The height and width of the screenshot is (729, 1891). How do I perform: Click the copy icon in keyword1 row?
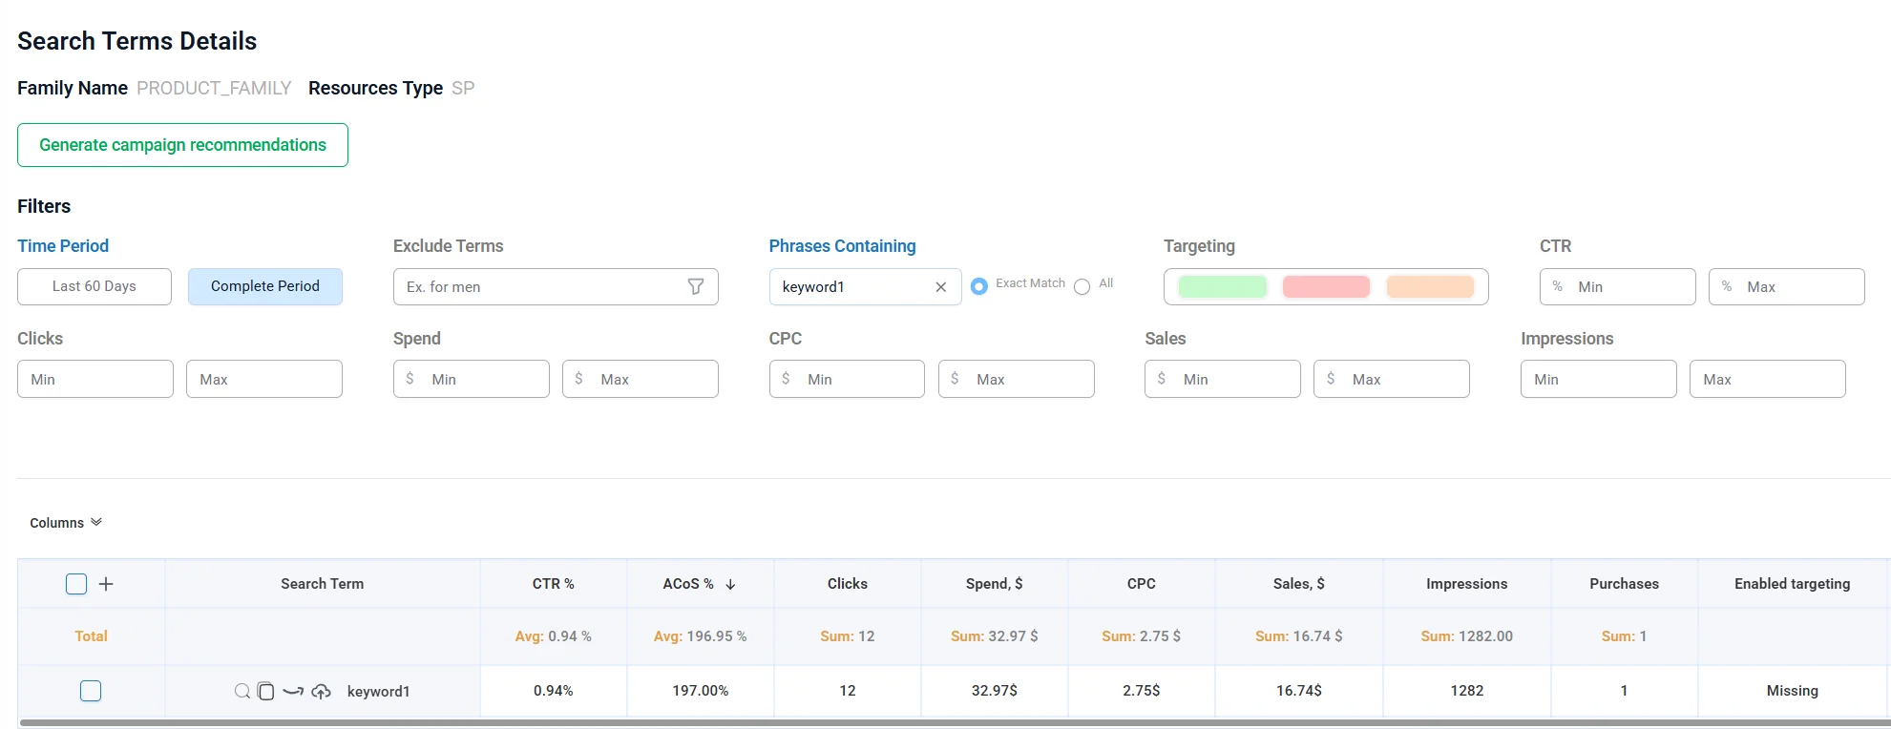(x=266, y=691)
